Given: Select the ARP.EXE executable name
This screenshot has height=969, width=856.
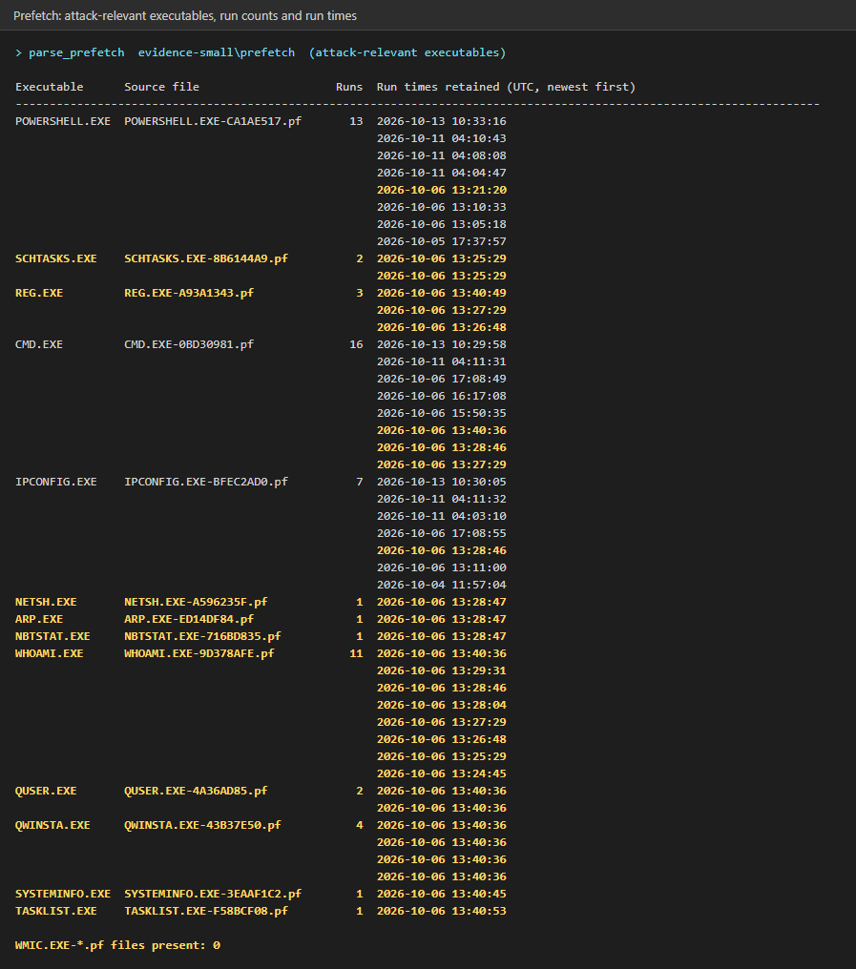Looking at the screenshot, I should [x=39, y=619].
